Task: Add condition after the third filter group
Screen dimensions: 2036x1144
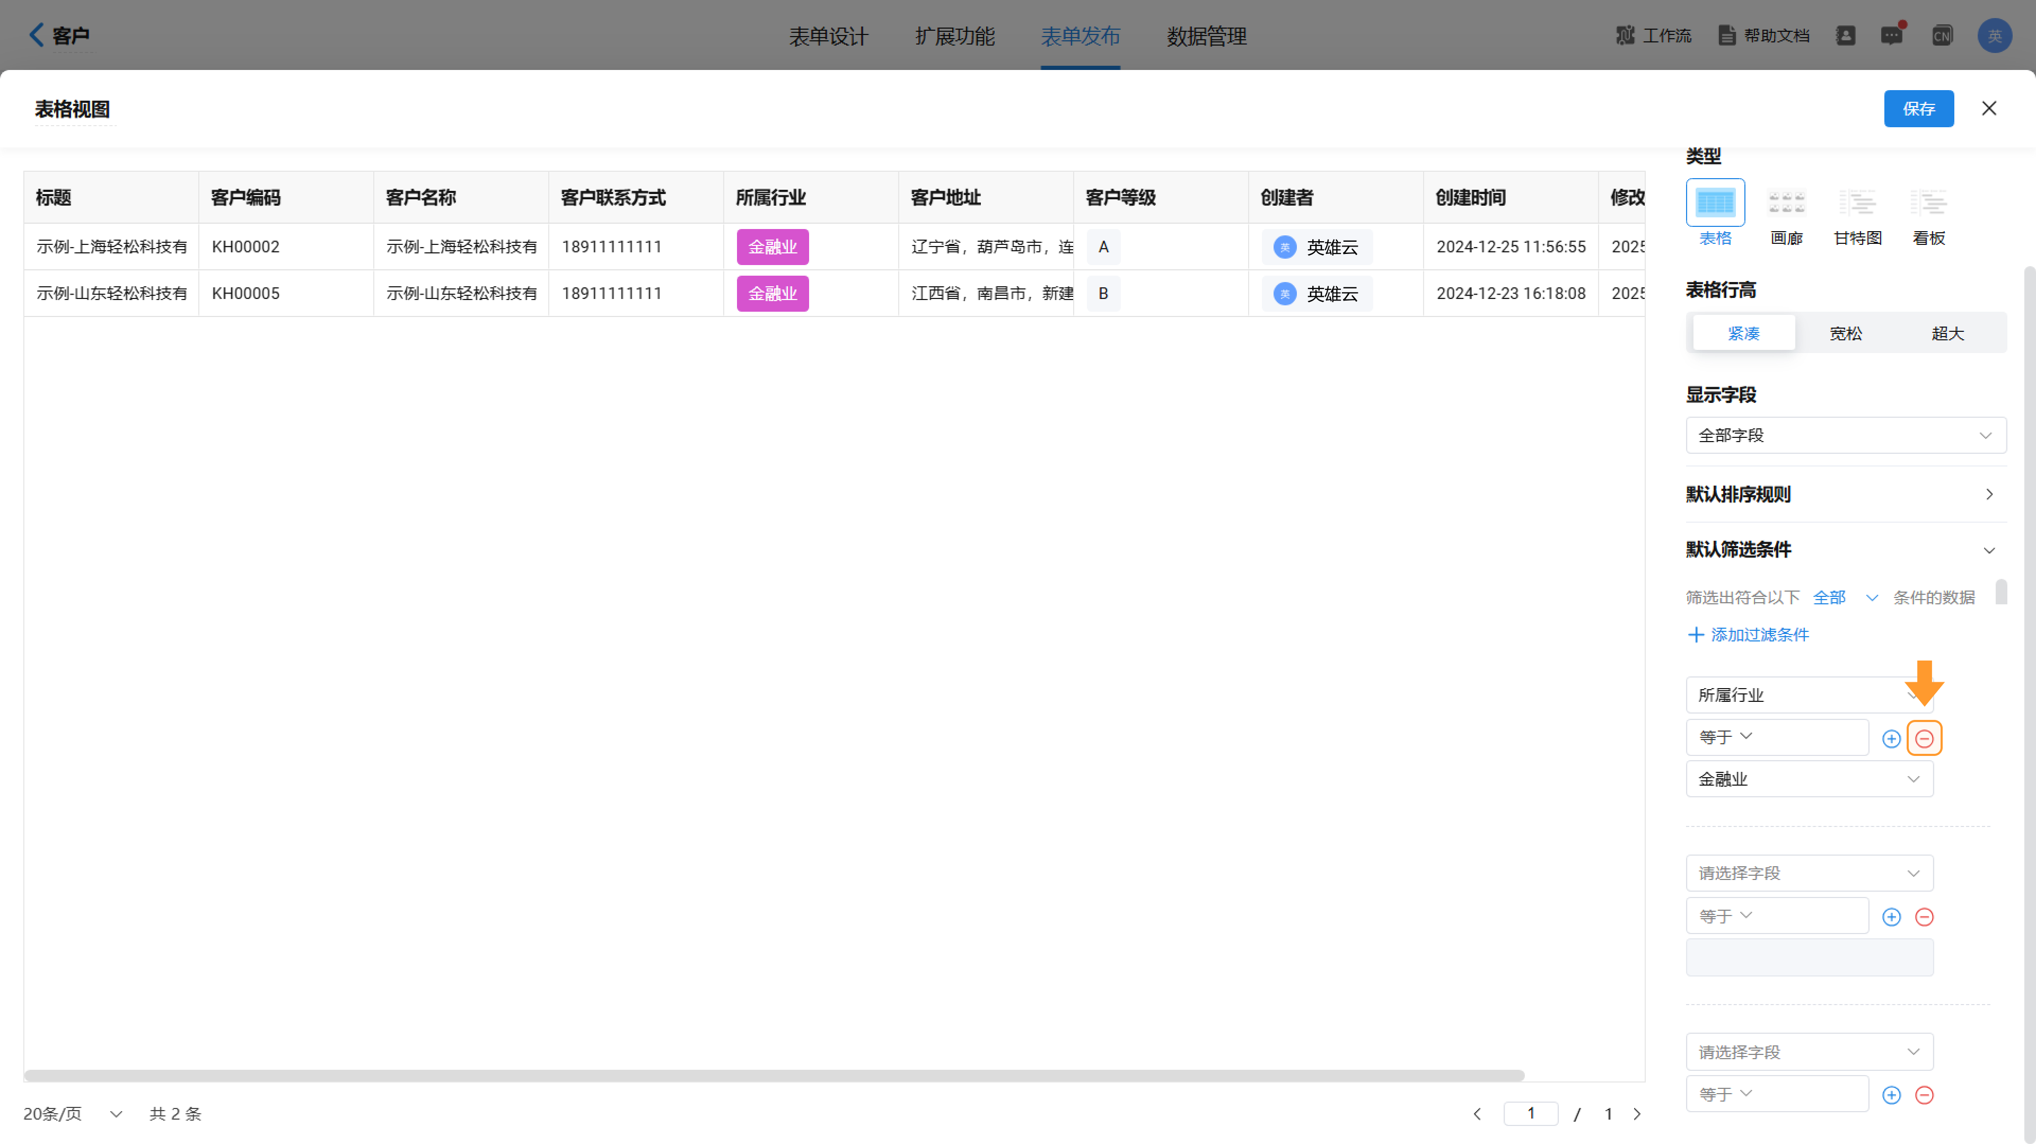Action: (1891, 1095)
